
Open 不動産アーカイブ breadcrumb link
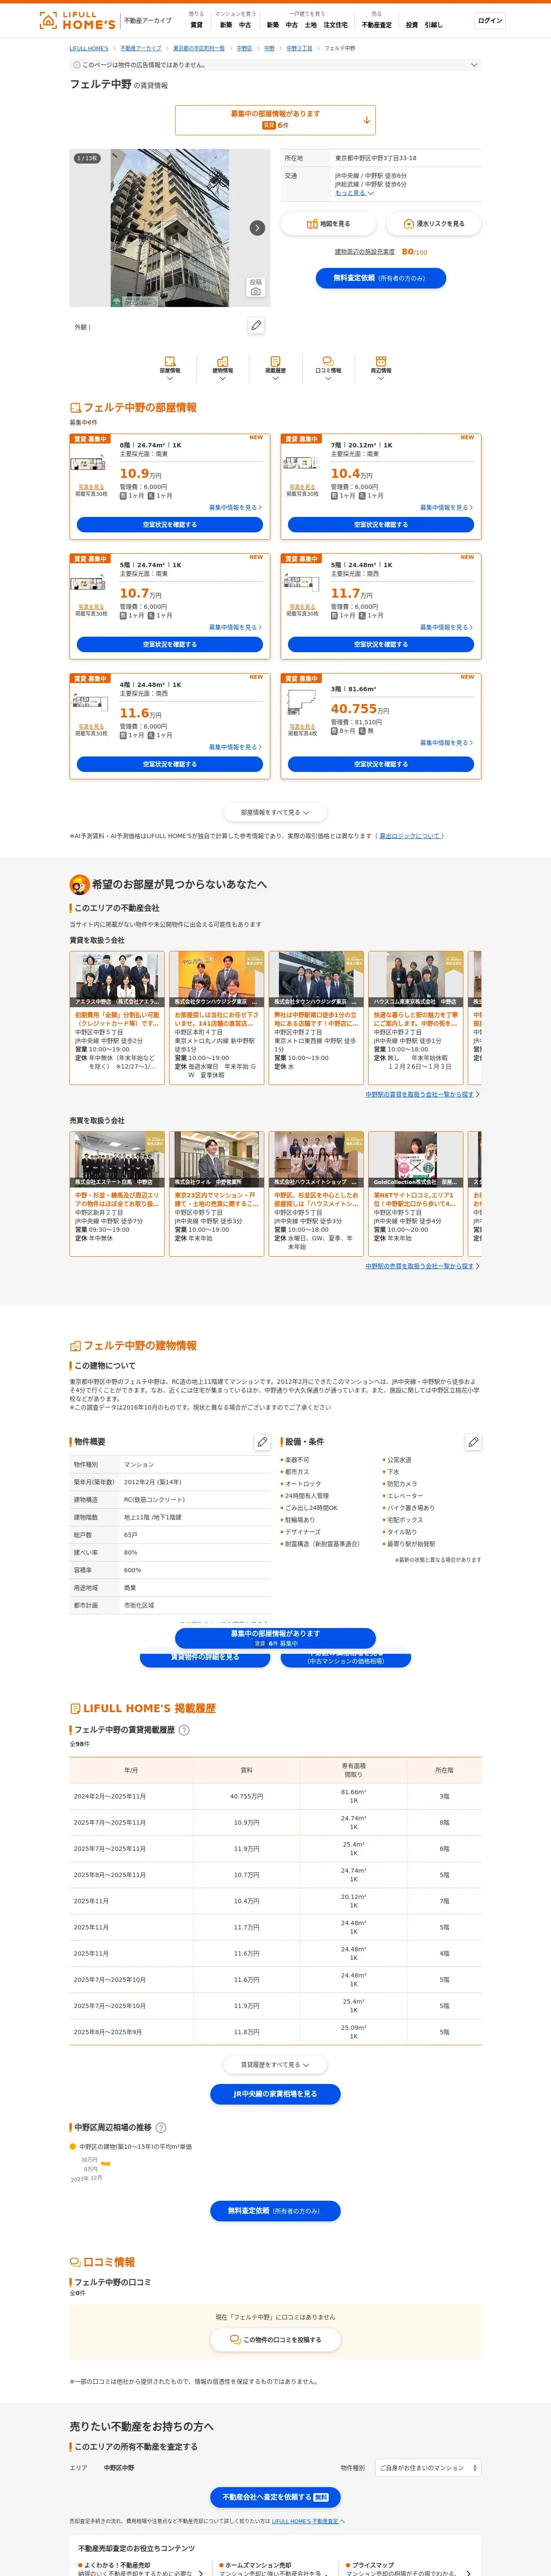click(x=141, y=48)
